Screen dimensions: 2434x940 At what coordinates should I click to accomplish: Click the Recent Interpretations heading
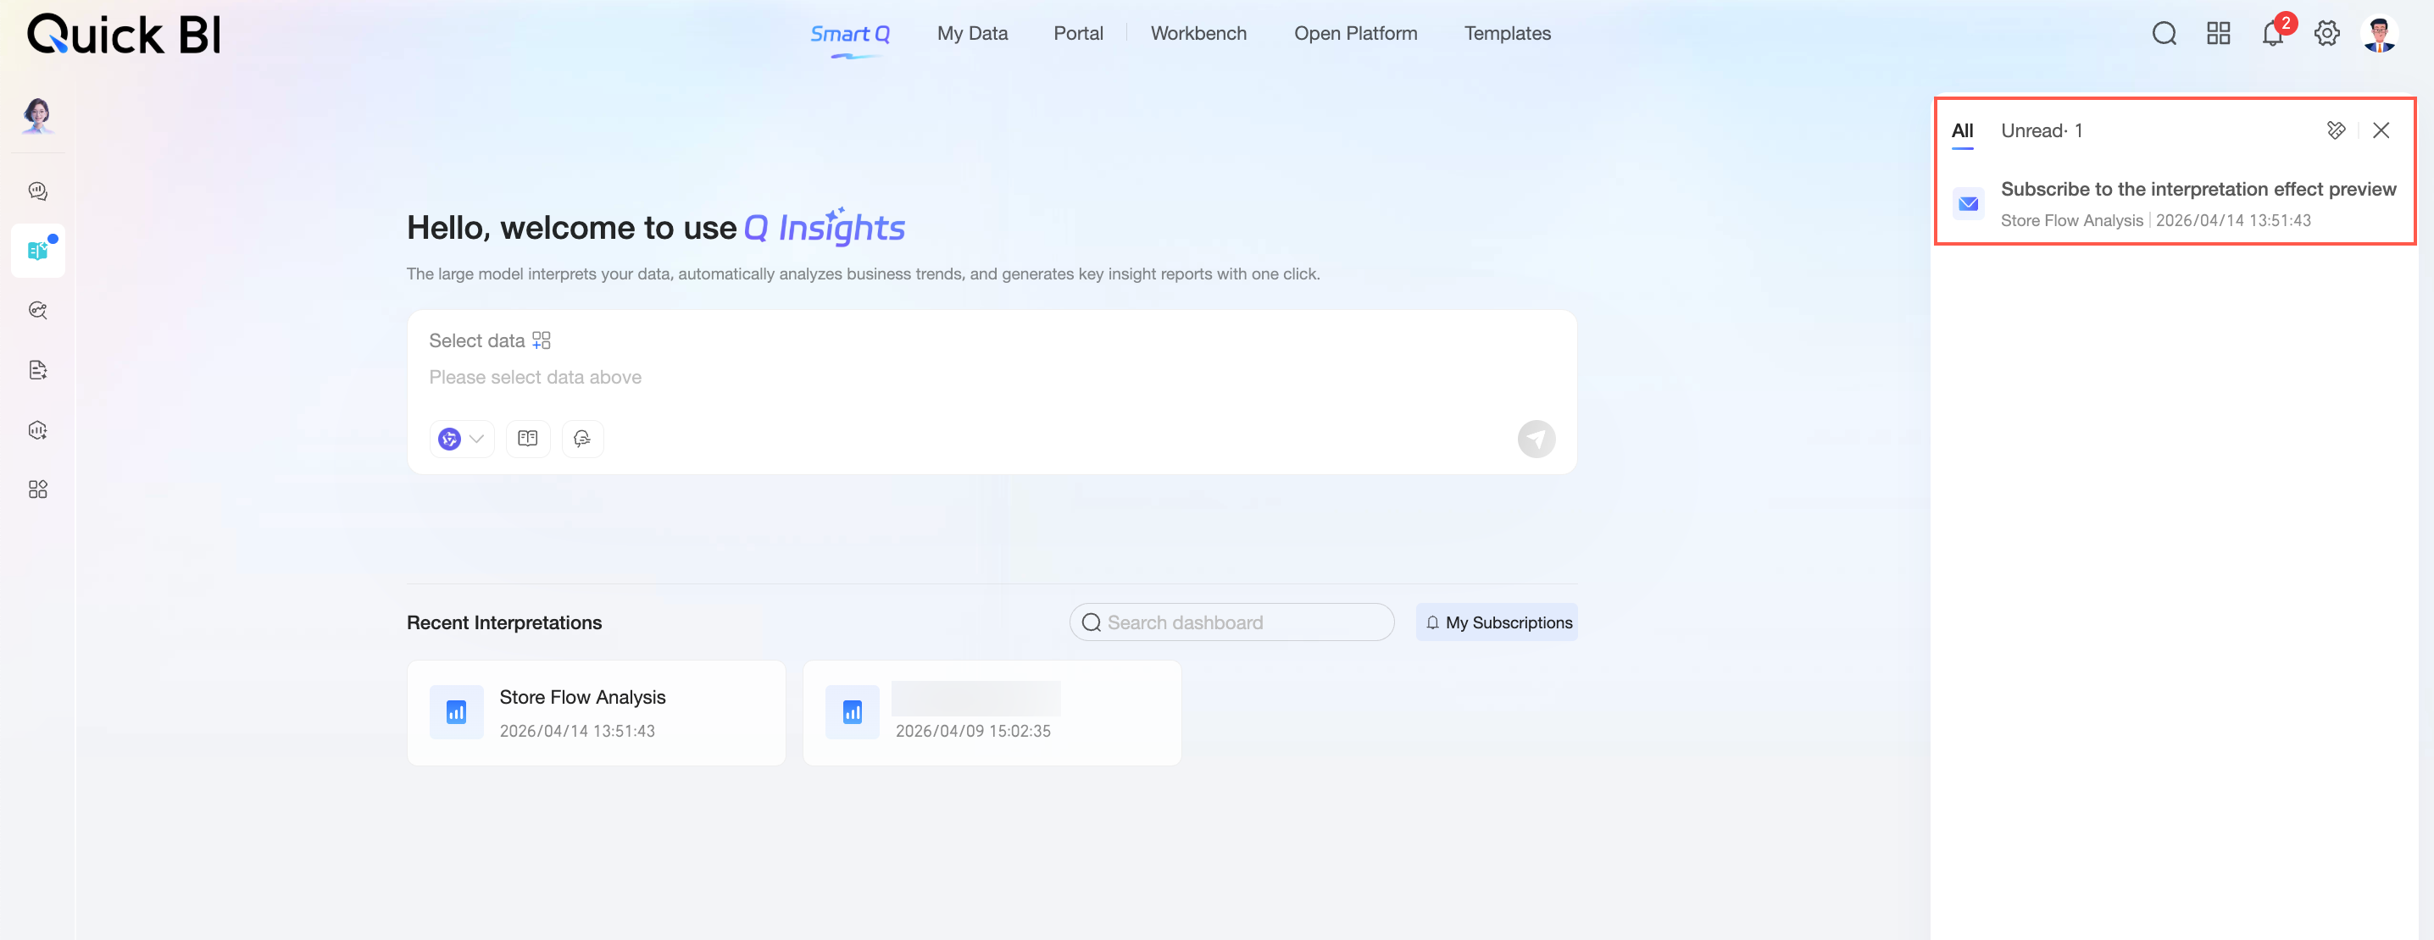pyautogui.click(x=503, y=622)
